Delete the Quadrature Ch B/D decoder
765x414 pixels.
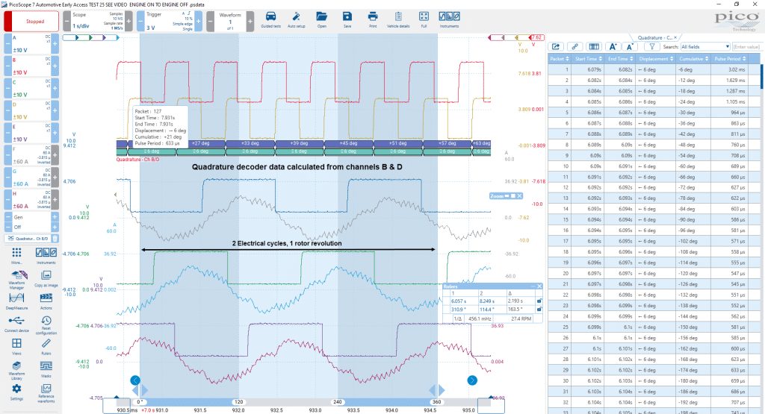[55, 239]
